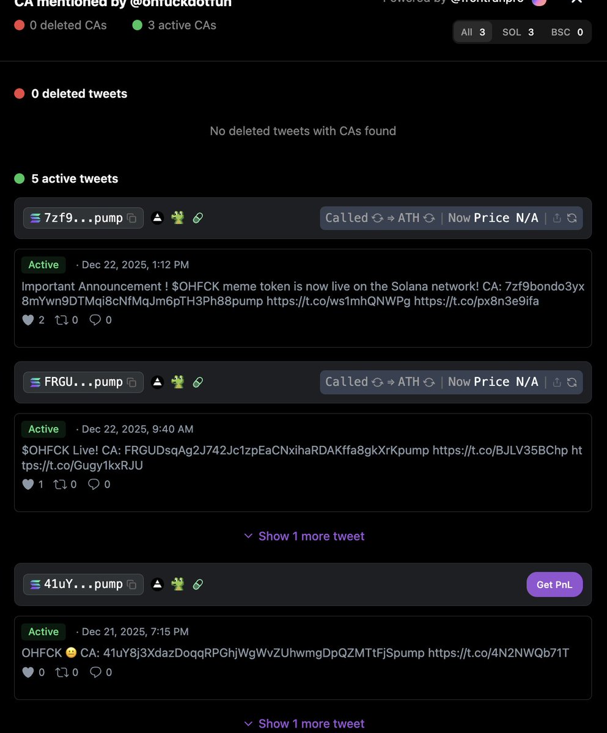Open pill icon link for 41uY...pump

coord(197,585)
